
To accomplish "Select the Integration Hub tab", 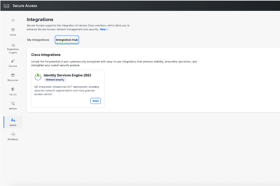I will pyautogui.click(x=67, y=40).
